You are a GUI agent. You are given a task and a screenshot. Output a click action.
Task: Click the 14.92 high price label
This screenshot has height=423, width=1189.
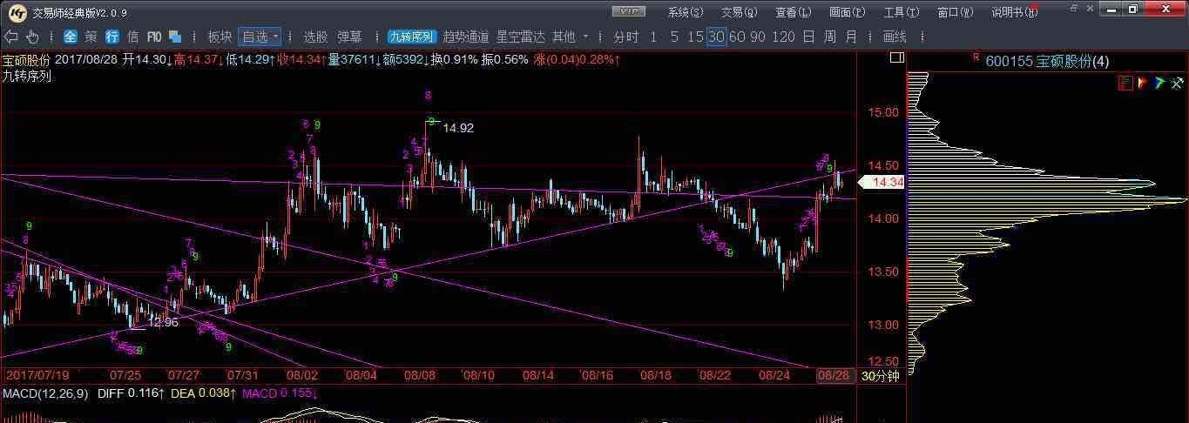458,128
